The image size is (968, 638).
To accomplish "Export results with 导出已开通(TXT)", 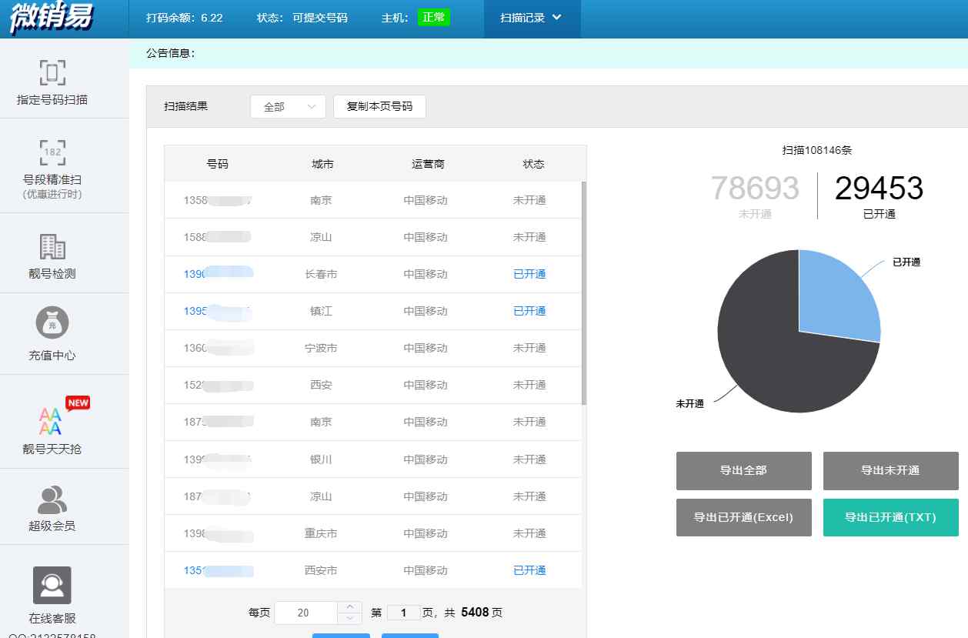I will coord(890,517).
